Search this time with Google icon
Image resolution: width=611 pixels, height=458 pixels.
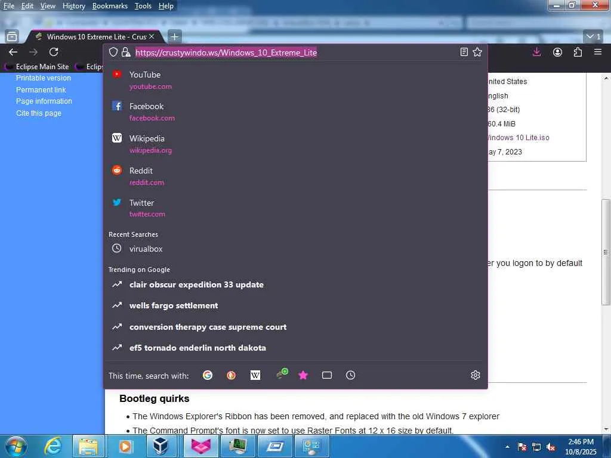pyautogui.click(x=208, y=375)
